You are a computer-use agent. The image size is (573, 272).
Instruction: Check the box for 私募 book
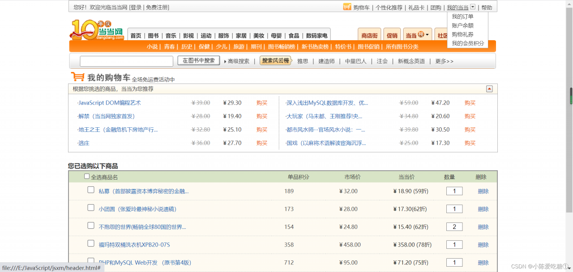click(91, 190)
